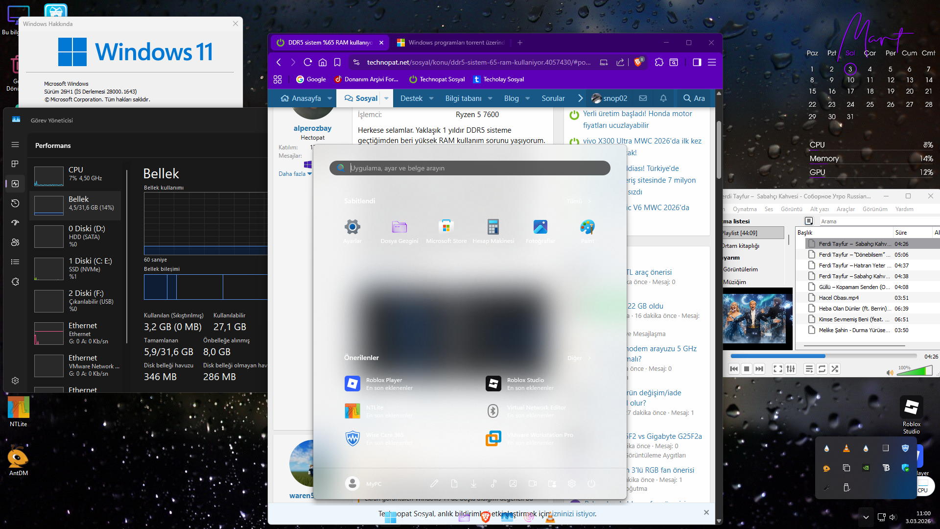Adjust VLC volume slider
This screenshot has height=529, width=940.
coord(915,371)
